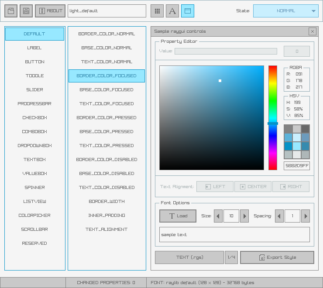Viewport: 323px width, 288px height.
Task: Open the TEXT (.rgs) export format combo box
Action: pos(189,257)
